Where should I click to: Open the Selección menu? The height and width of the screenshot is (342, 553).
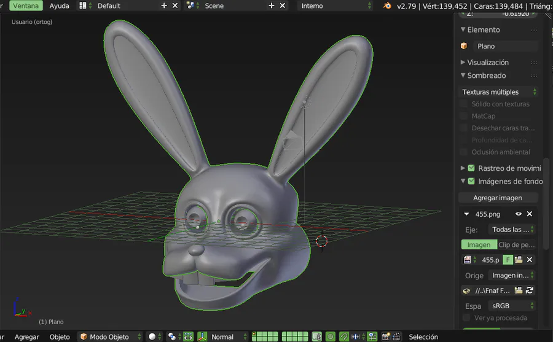coord(423,336)
